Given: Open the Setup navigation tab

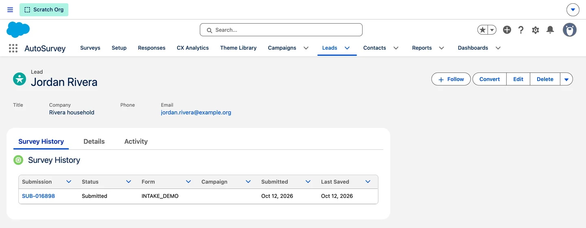Looking at the screenshot, I should point(119,48).
